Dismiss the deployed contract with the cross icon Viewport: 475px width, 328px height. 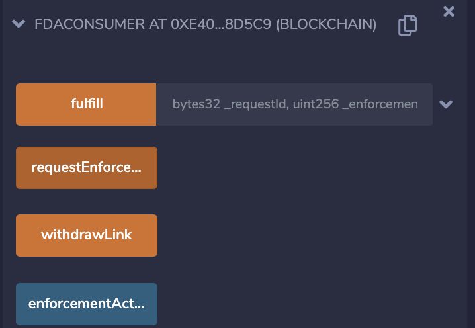(x=449, y=11)
